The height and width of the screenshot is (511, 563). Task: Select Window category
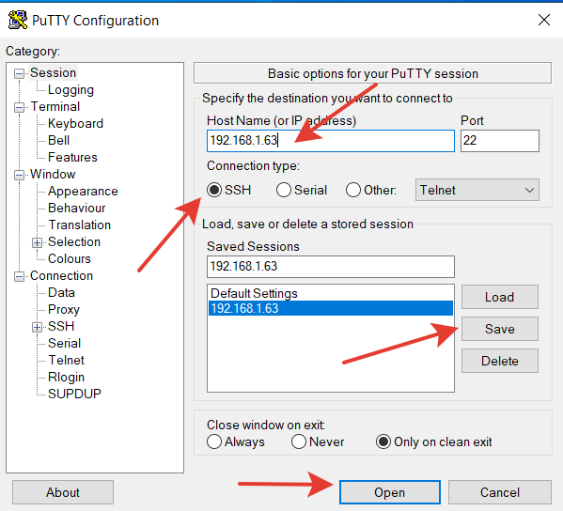[53, 174]
